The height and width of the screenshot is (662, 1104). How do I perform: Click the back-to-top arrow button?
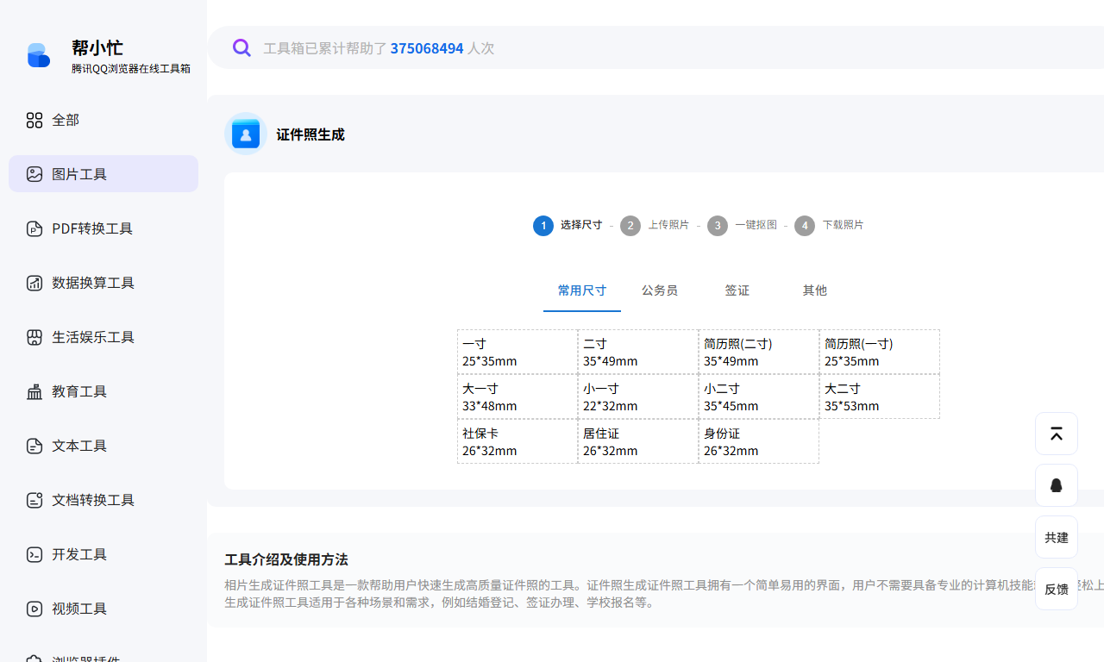1057,434
